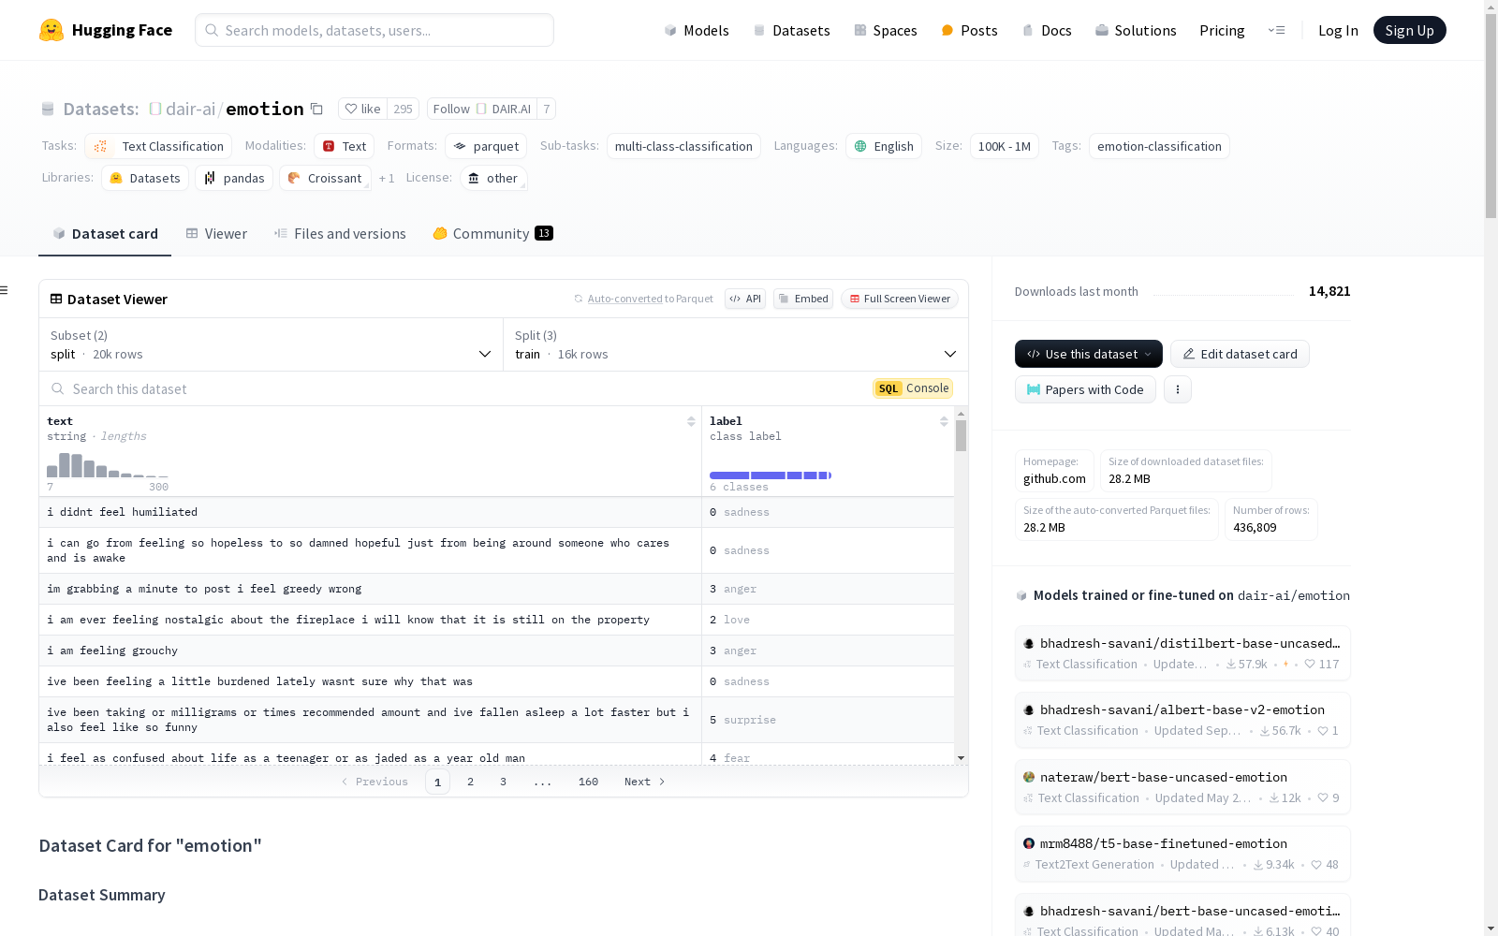Go to Datasets in the top navigation
Viewport: 1498px width, 936px height.
point(792,30)
